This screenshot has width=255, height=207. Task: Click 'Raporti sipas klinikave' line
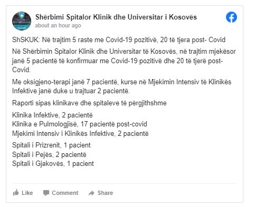point(89,103)
